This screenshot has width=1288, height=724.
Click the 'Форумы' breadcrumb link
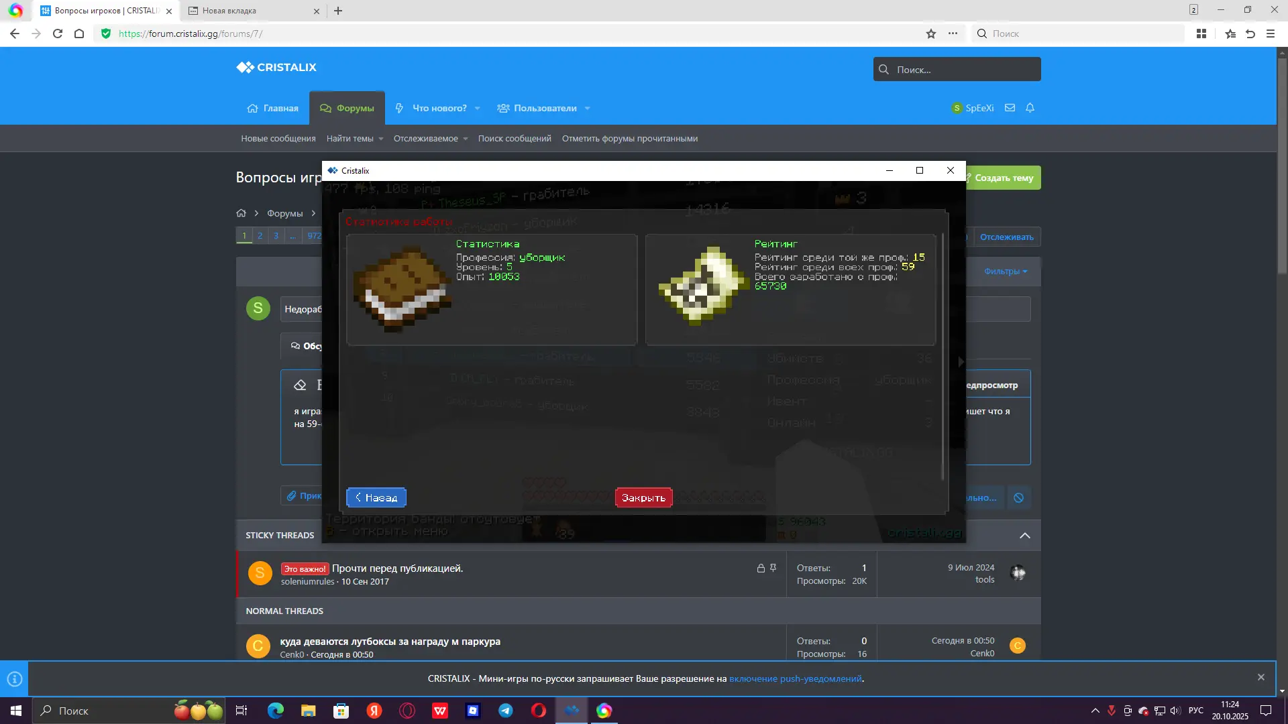pos(285,213)
